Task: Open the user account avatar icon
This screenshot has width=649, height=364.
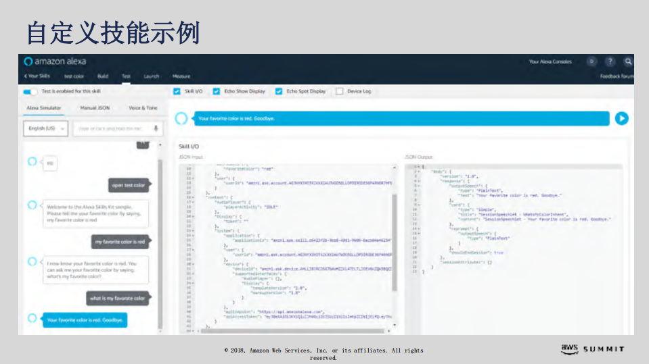Action: [592, 61]
